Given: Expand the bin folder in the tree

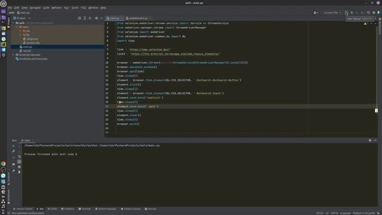Looking at the screenshot, I should [x=20, y=31].
